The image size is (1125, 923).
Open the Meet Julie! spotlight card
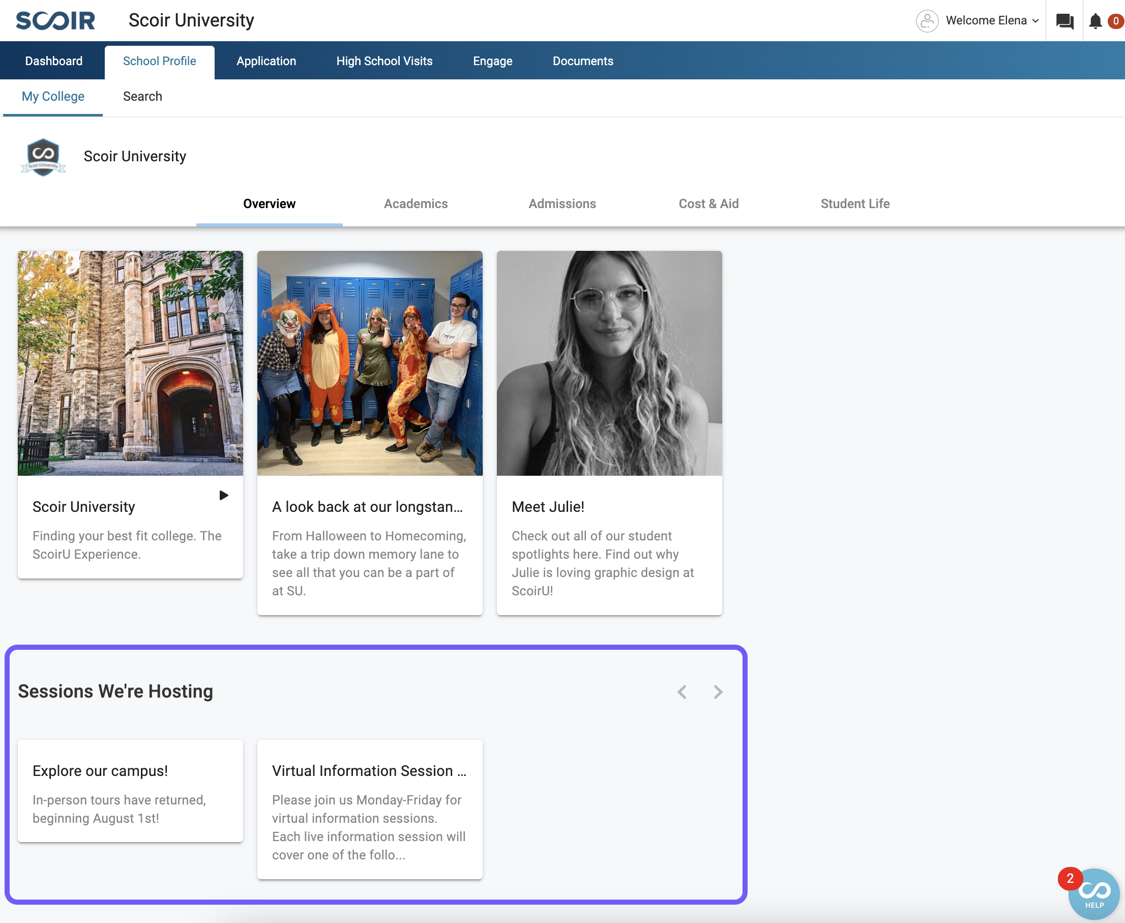point(609,433)
